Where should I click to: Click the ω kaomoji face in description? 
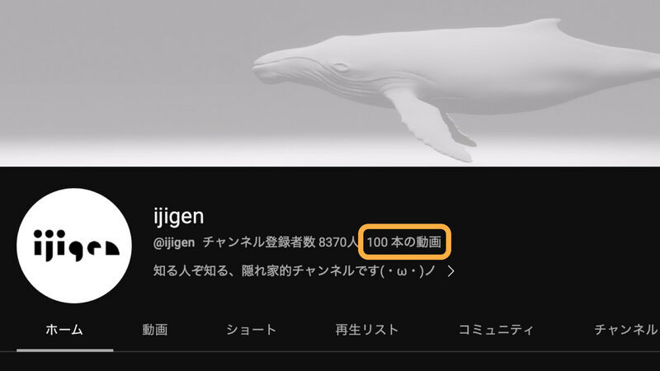(402, 271)
